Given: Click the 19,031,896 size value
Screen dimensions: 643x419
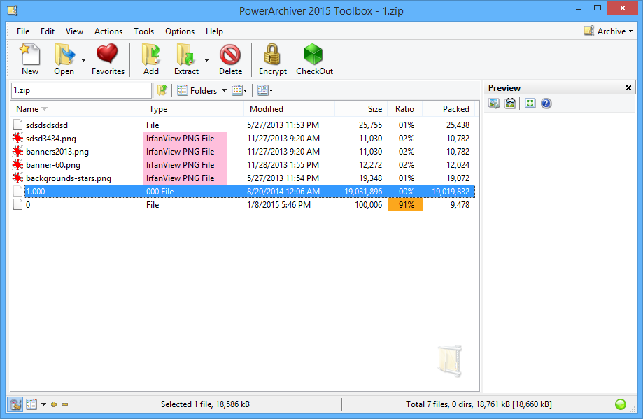Looking at the screenshot, I should [363, 192].
